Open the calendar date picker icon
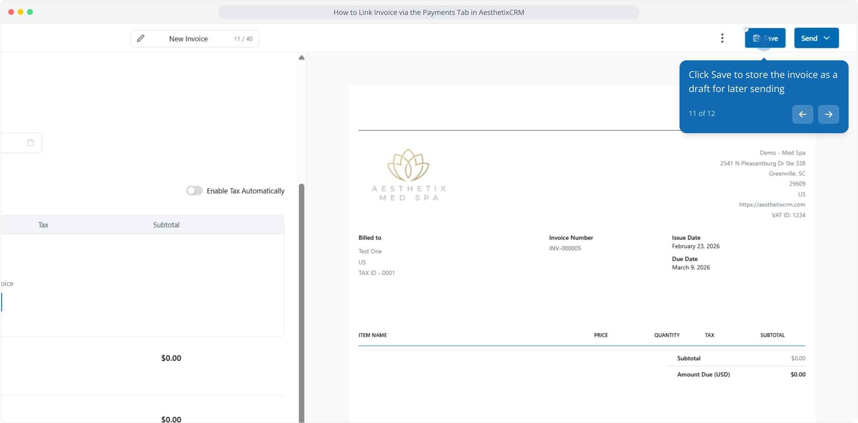The height and width of the screenshot is (423, 858). tap(31, 143)
